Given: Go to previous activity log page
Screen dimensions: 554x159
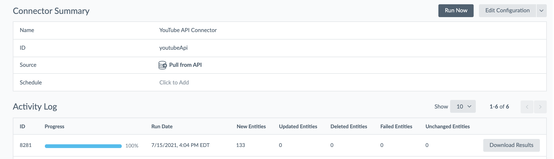Looking at the screenshot, I should click(527, 107).
